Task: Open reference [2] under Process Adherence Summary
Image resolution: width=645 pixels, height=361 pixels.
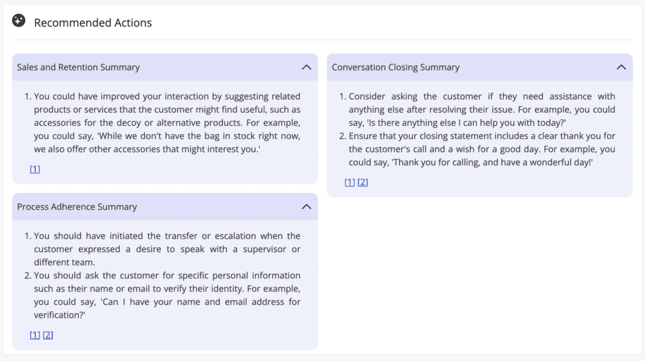Action: point(48,335)
